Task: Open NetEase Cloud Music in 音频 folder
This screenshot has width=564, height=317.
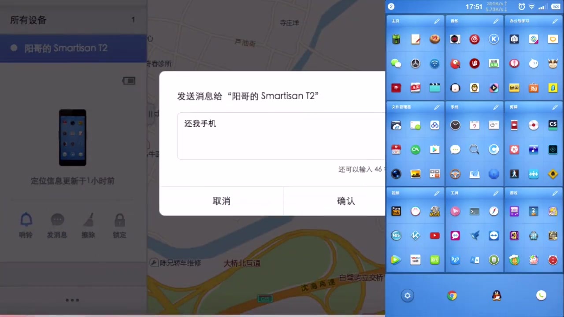Action: (475, 39)
